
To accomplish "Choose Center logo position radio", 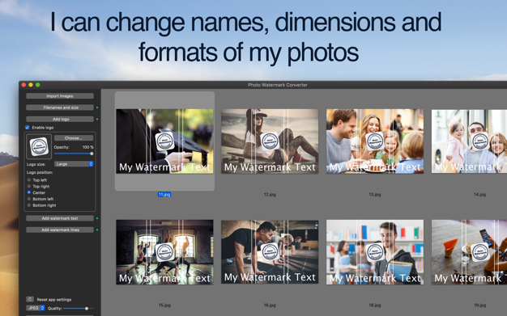I will 29,192.
